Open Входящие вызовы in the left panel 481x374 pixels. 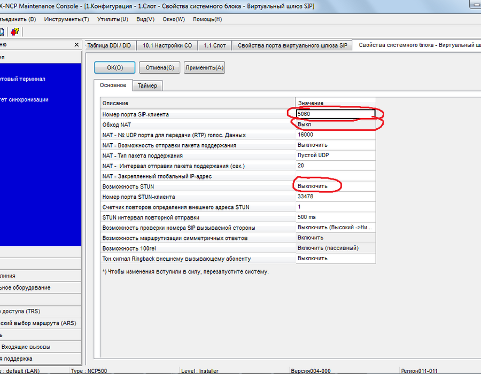(41, 347)
